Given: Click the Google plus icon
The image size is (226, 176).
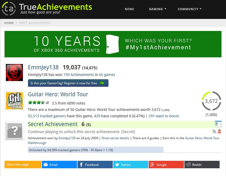Looking at the screenshot, I should [152, 165].
